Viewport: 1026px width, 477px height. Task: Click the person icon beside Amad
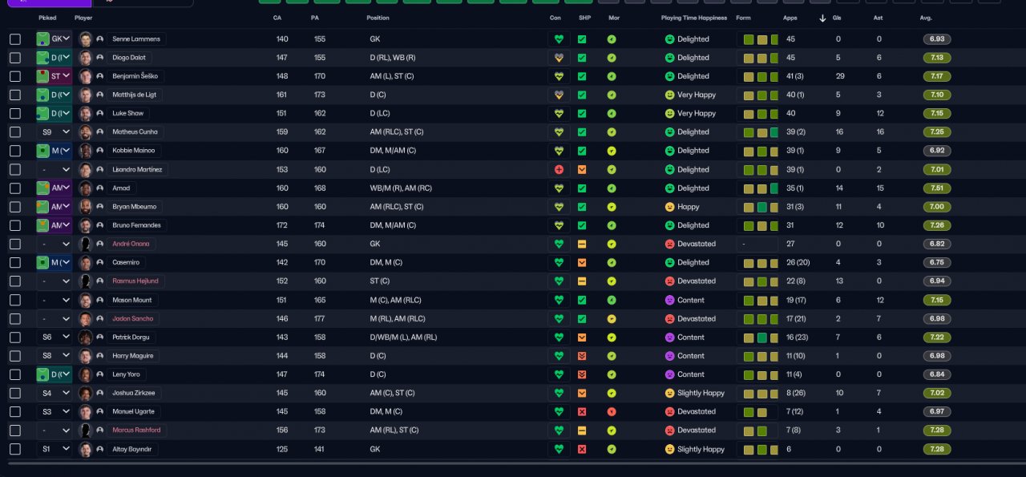point(99,188)
